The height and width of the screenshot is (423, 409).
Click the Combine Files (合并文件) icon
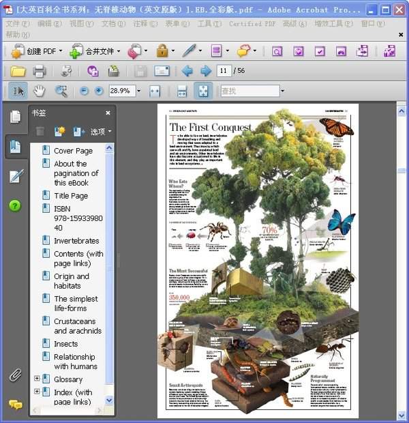coord(76,51)
